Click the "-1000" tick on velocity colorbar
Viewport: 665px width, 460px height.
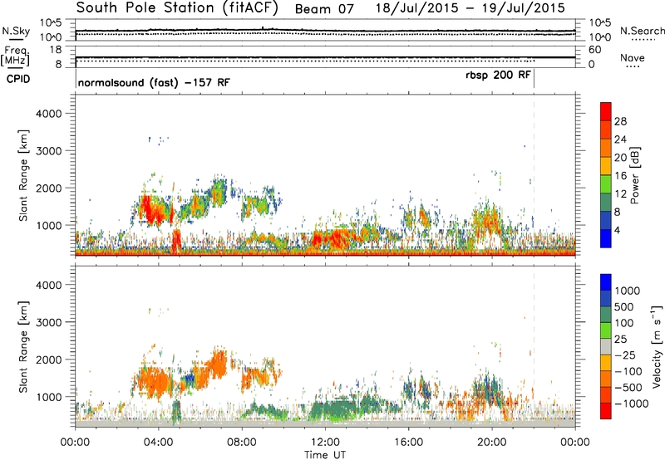point(632,404)
